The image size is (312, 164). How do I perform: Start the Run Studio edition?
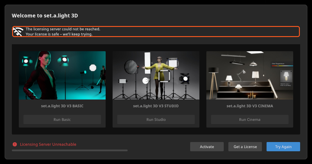pos(156,119)
